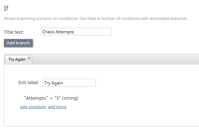The height and width of the screenshot is (138, 199).
Task: Focus the Exit label input field
Action: pos(69,83)
